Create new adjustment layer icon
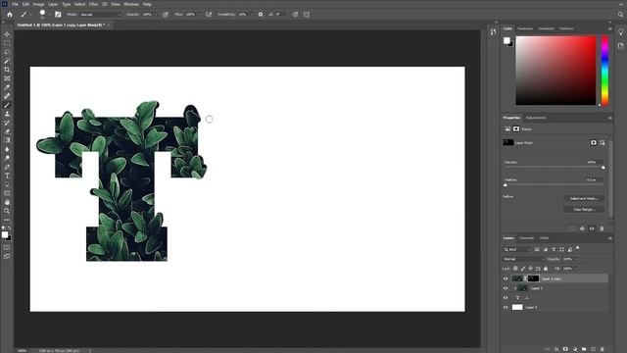Screen dimensions: 627x353 [x=575, y=349]
